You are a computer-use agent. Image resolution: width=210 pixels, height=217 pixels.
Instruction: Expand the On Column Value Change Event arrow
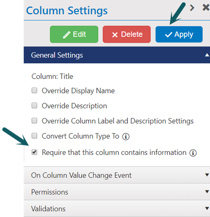click(x=207, y=175)
